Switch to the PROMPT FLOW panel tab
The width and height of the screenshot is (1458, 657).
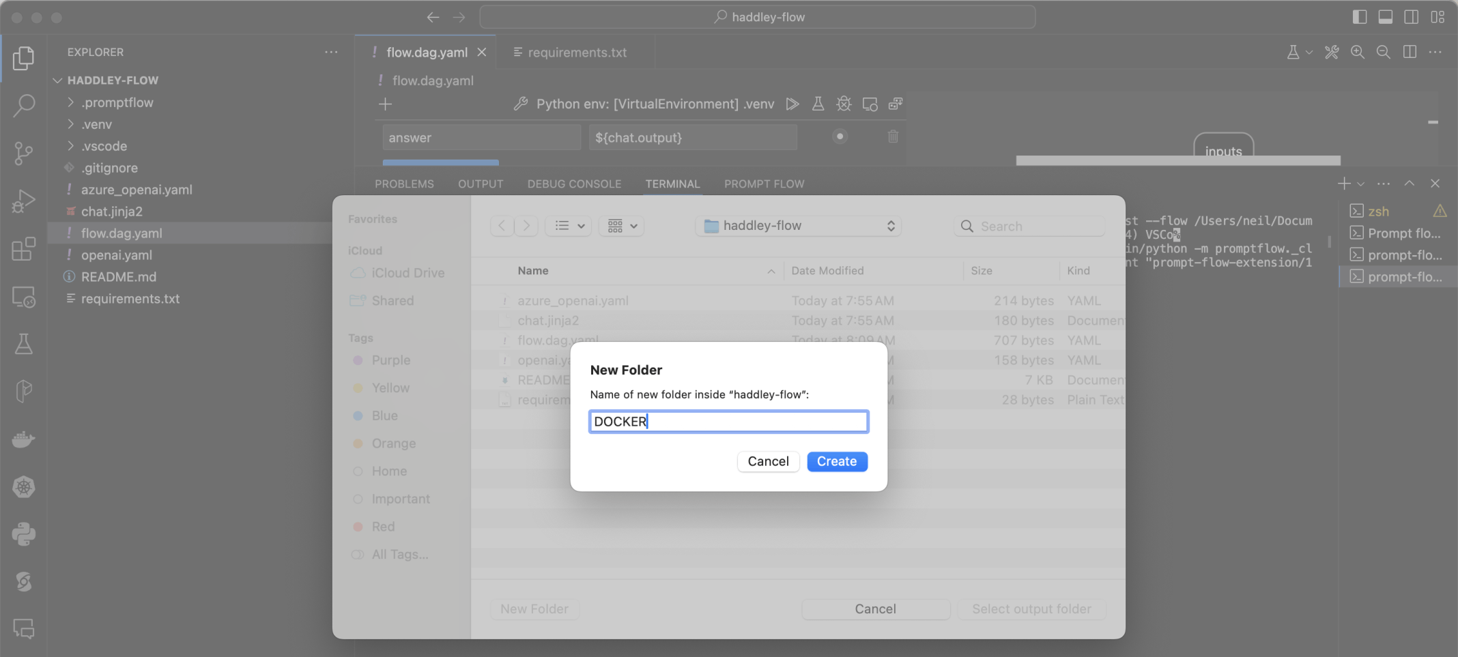pyautogui.click(x=764, y=184)
